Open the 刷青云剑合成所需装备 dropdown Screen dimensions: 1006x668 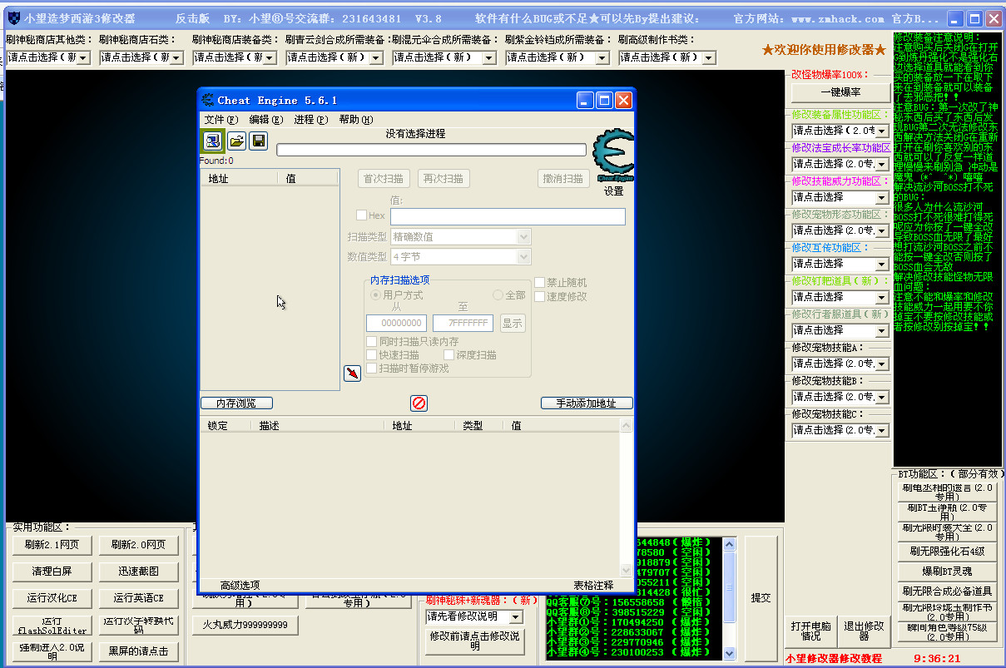click(x=335, y=57)
